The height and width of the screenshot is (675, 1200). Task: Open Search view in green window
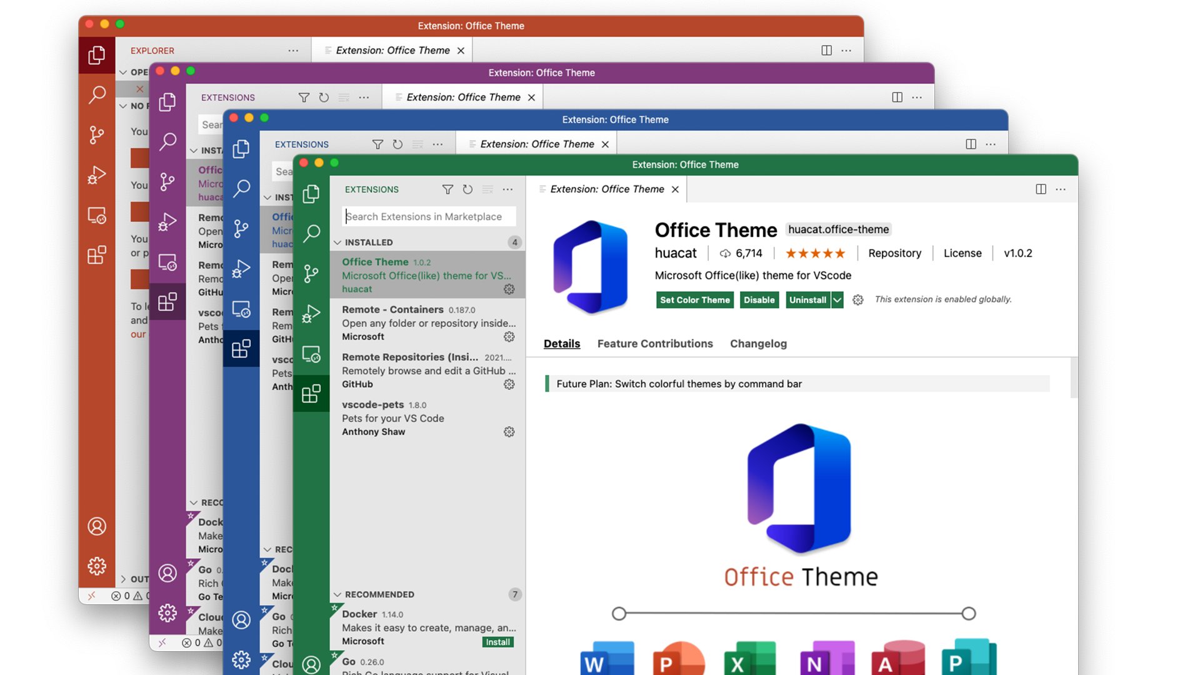[311, 233]
